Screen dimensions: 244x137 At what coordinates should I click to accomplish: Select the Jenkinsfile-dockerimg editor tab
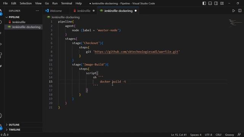tap(118, 11)
